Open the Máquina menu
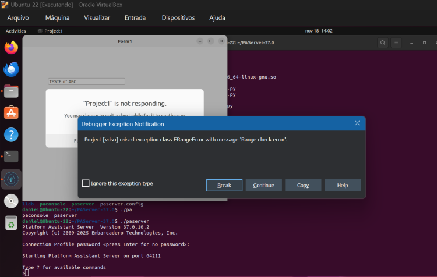 pyautogui.click(x=58, y=18)
